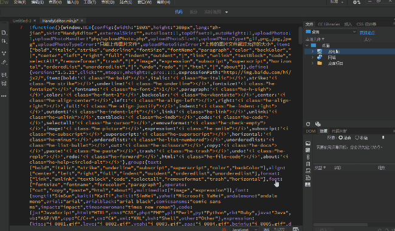The width and height of the screenshot is (395, 231).
Task: Open sync settings gear icon
Action: coord(357,2)
